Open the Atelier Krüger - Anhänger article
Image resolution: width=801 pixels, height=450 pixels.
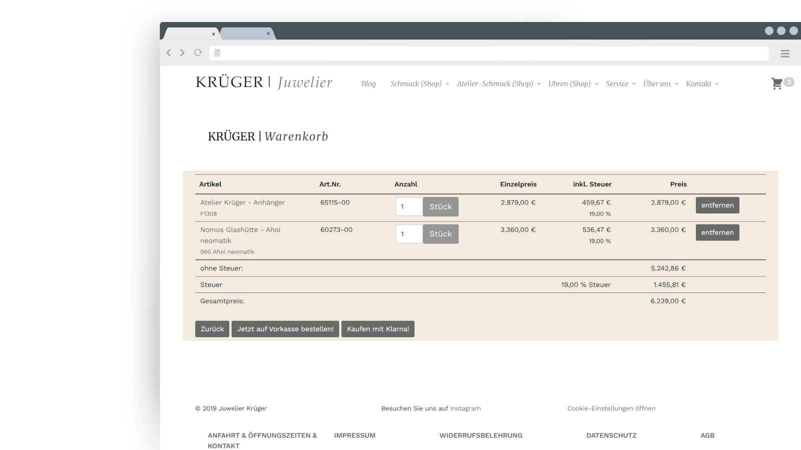(x=242, y=202)
